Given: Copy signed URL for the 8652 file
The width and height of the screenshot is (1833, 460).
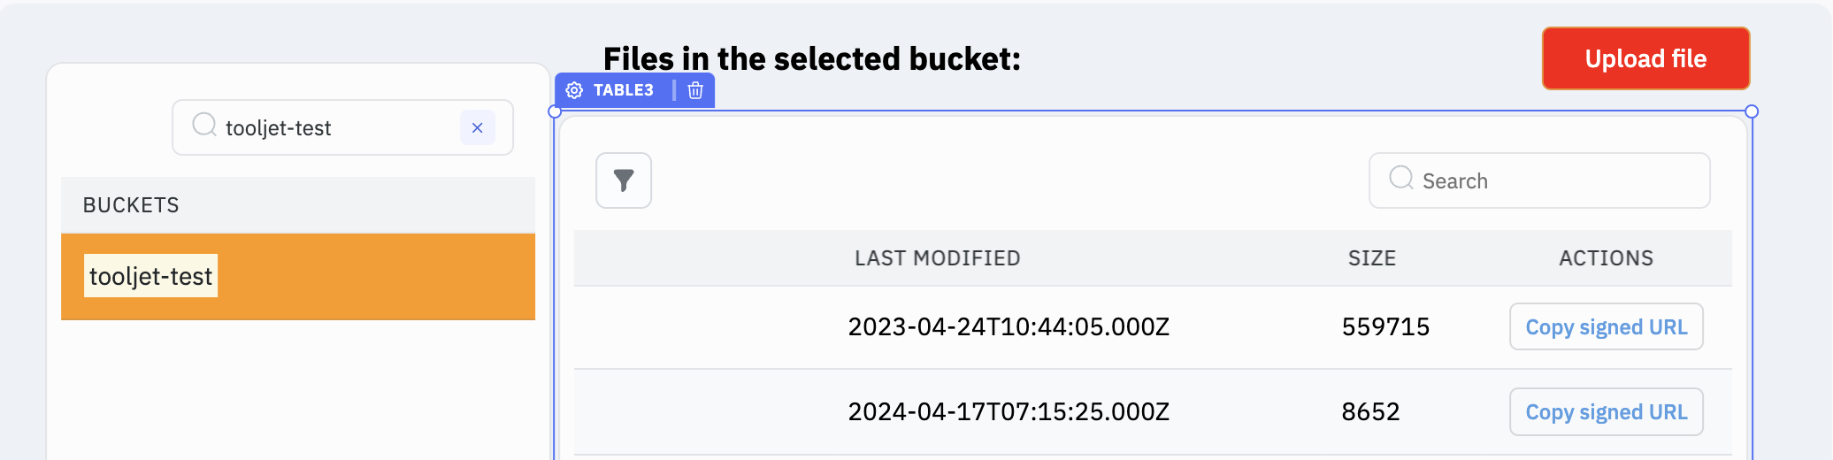Looking at the screenshot, I should [1606, 412].
